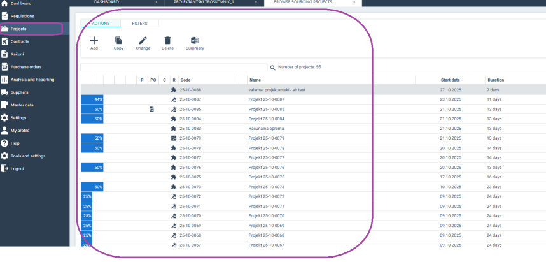Open the Summary Word document icon
The image size is (546, 262).
click(195, 40)
